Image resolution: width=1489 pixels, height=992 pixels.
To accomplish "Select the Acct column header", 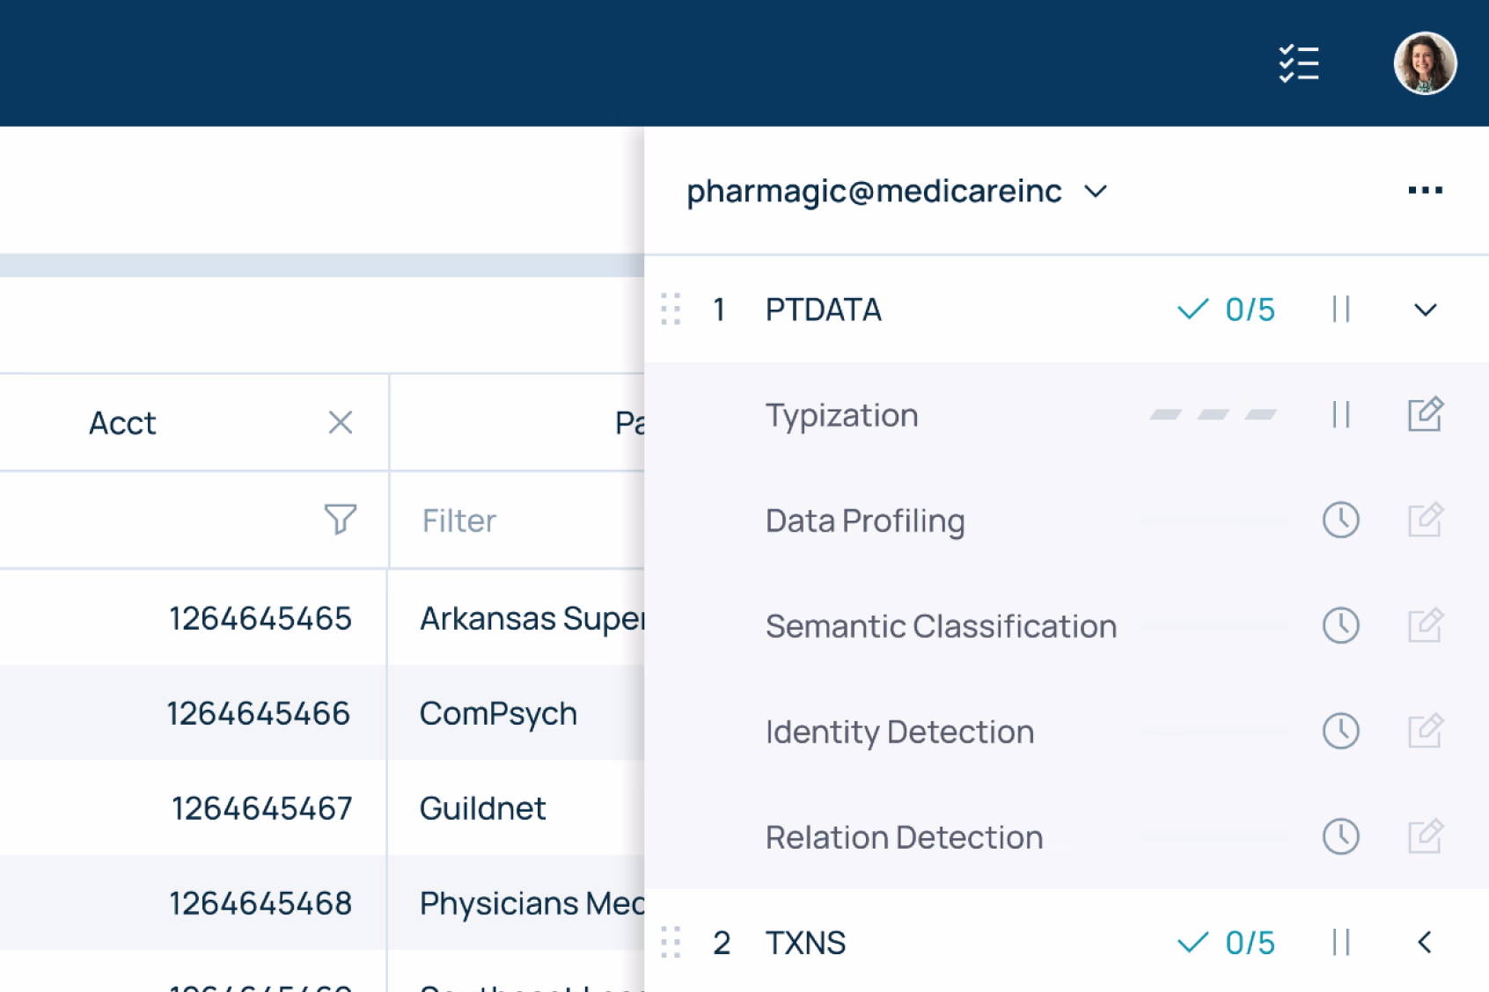I will pos(122,423).
